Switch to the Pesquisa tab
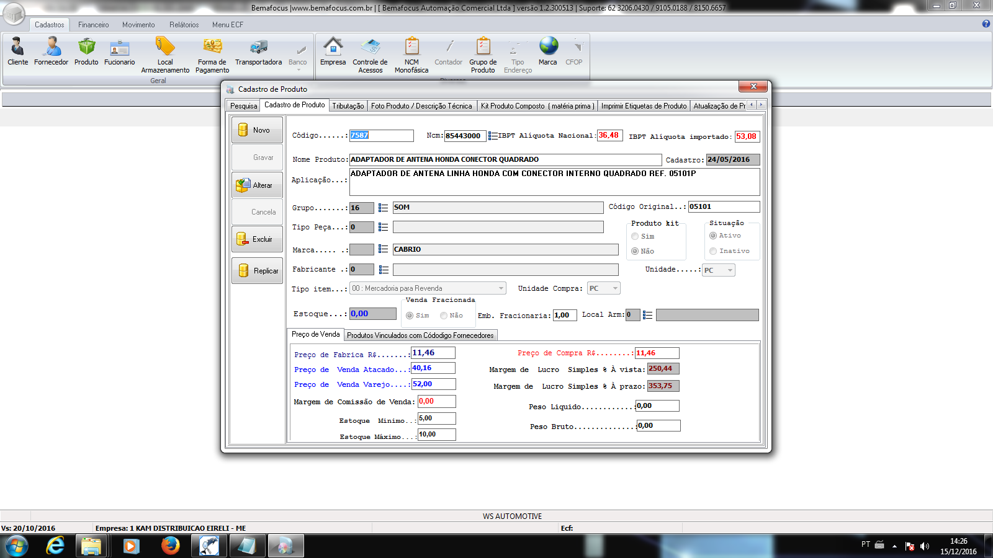Image resolution: width=993 pixels, height=558 pixels. tap(243, 106)
